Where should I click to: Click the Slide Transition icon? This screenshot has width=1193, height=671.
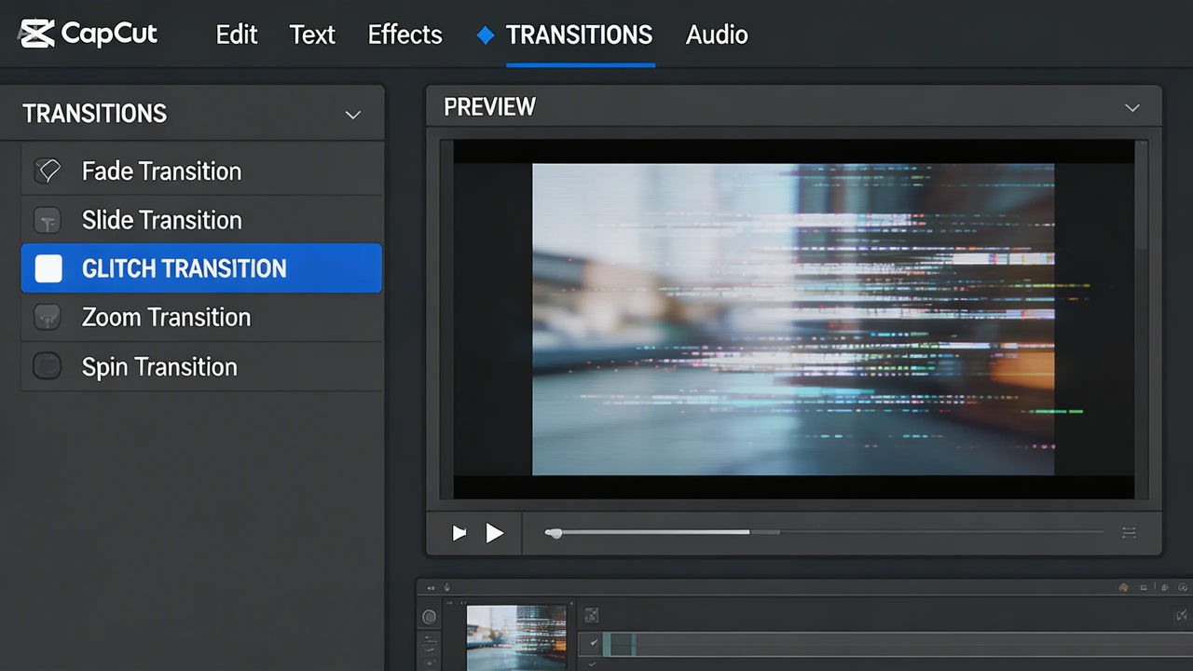pyautogui.click(x=48, y=220)
